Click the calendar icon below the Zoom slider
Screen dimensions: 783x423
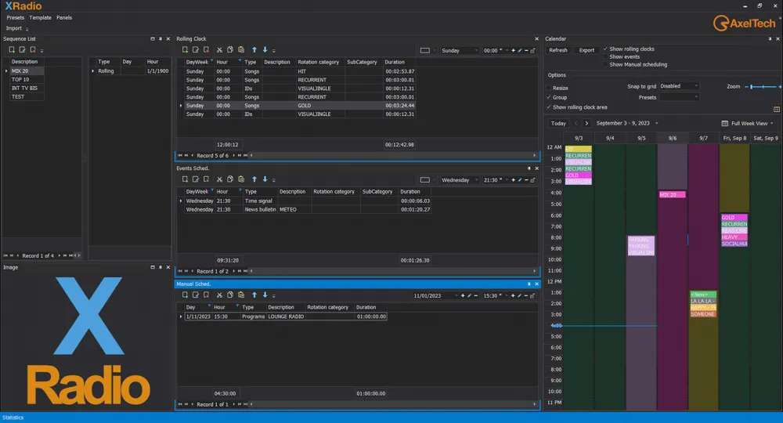coord(777,109)
